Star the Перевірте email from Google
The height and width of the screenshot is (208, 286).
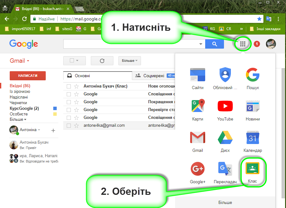[x=76, y=110]
